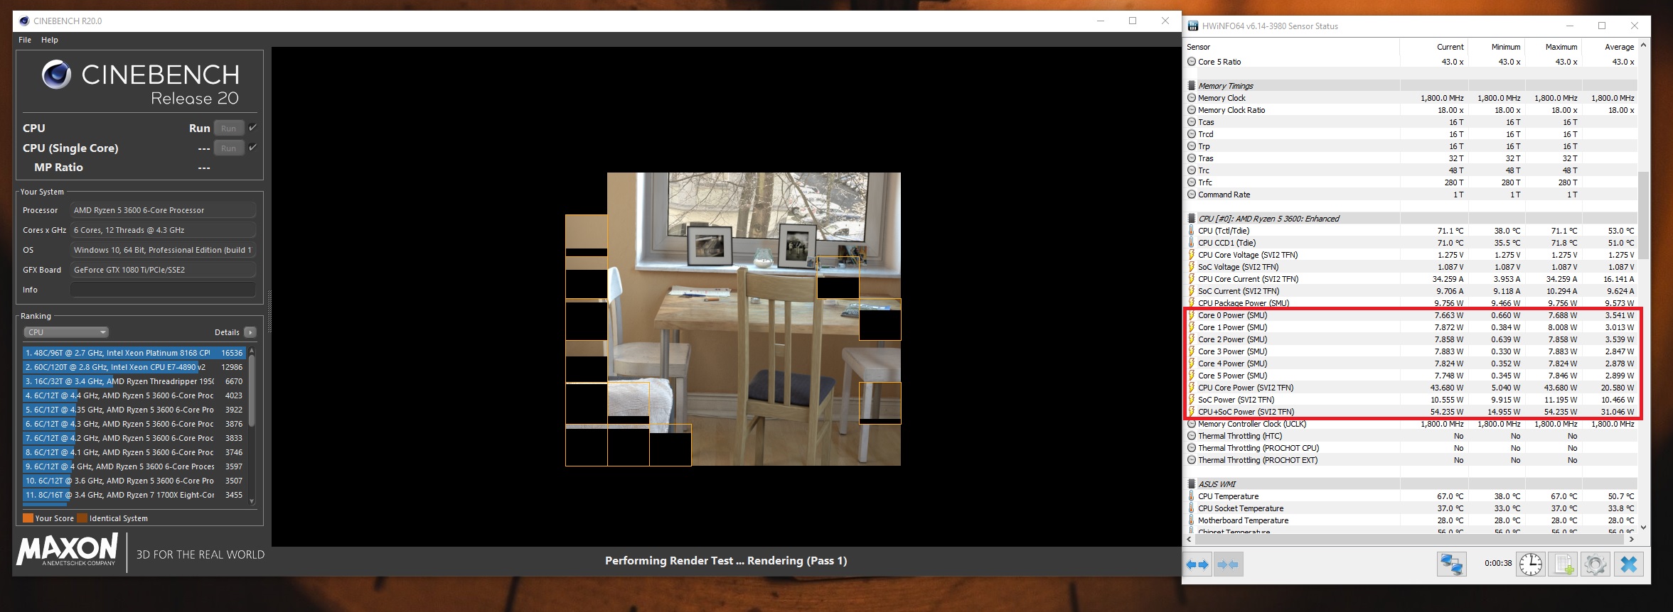1673x612 pixels.
Task: Close sensors with the blue X button
Action: [1629, 564]
